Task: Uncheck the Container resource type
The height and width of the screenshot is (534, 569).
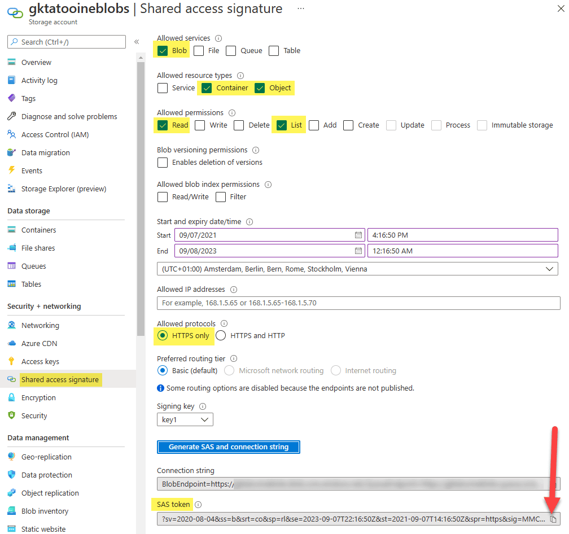Action: [x=207, y=88]
